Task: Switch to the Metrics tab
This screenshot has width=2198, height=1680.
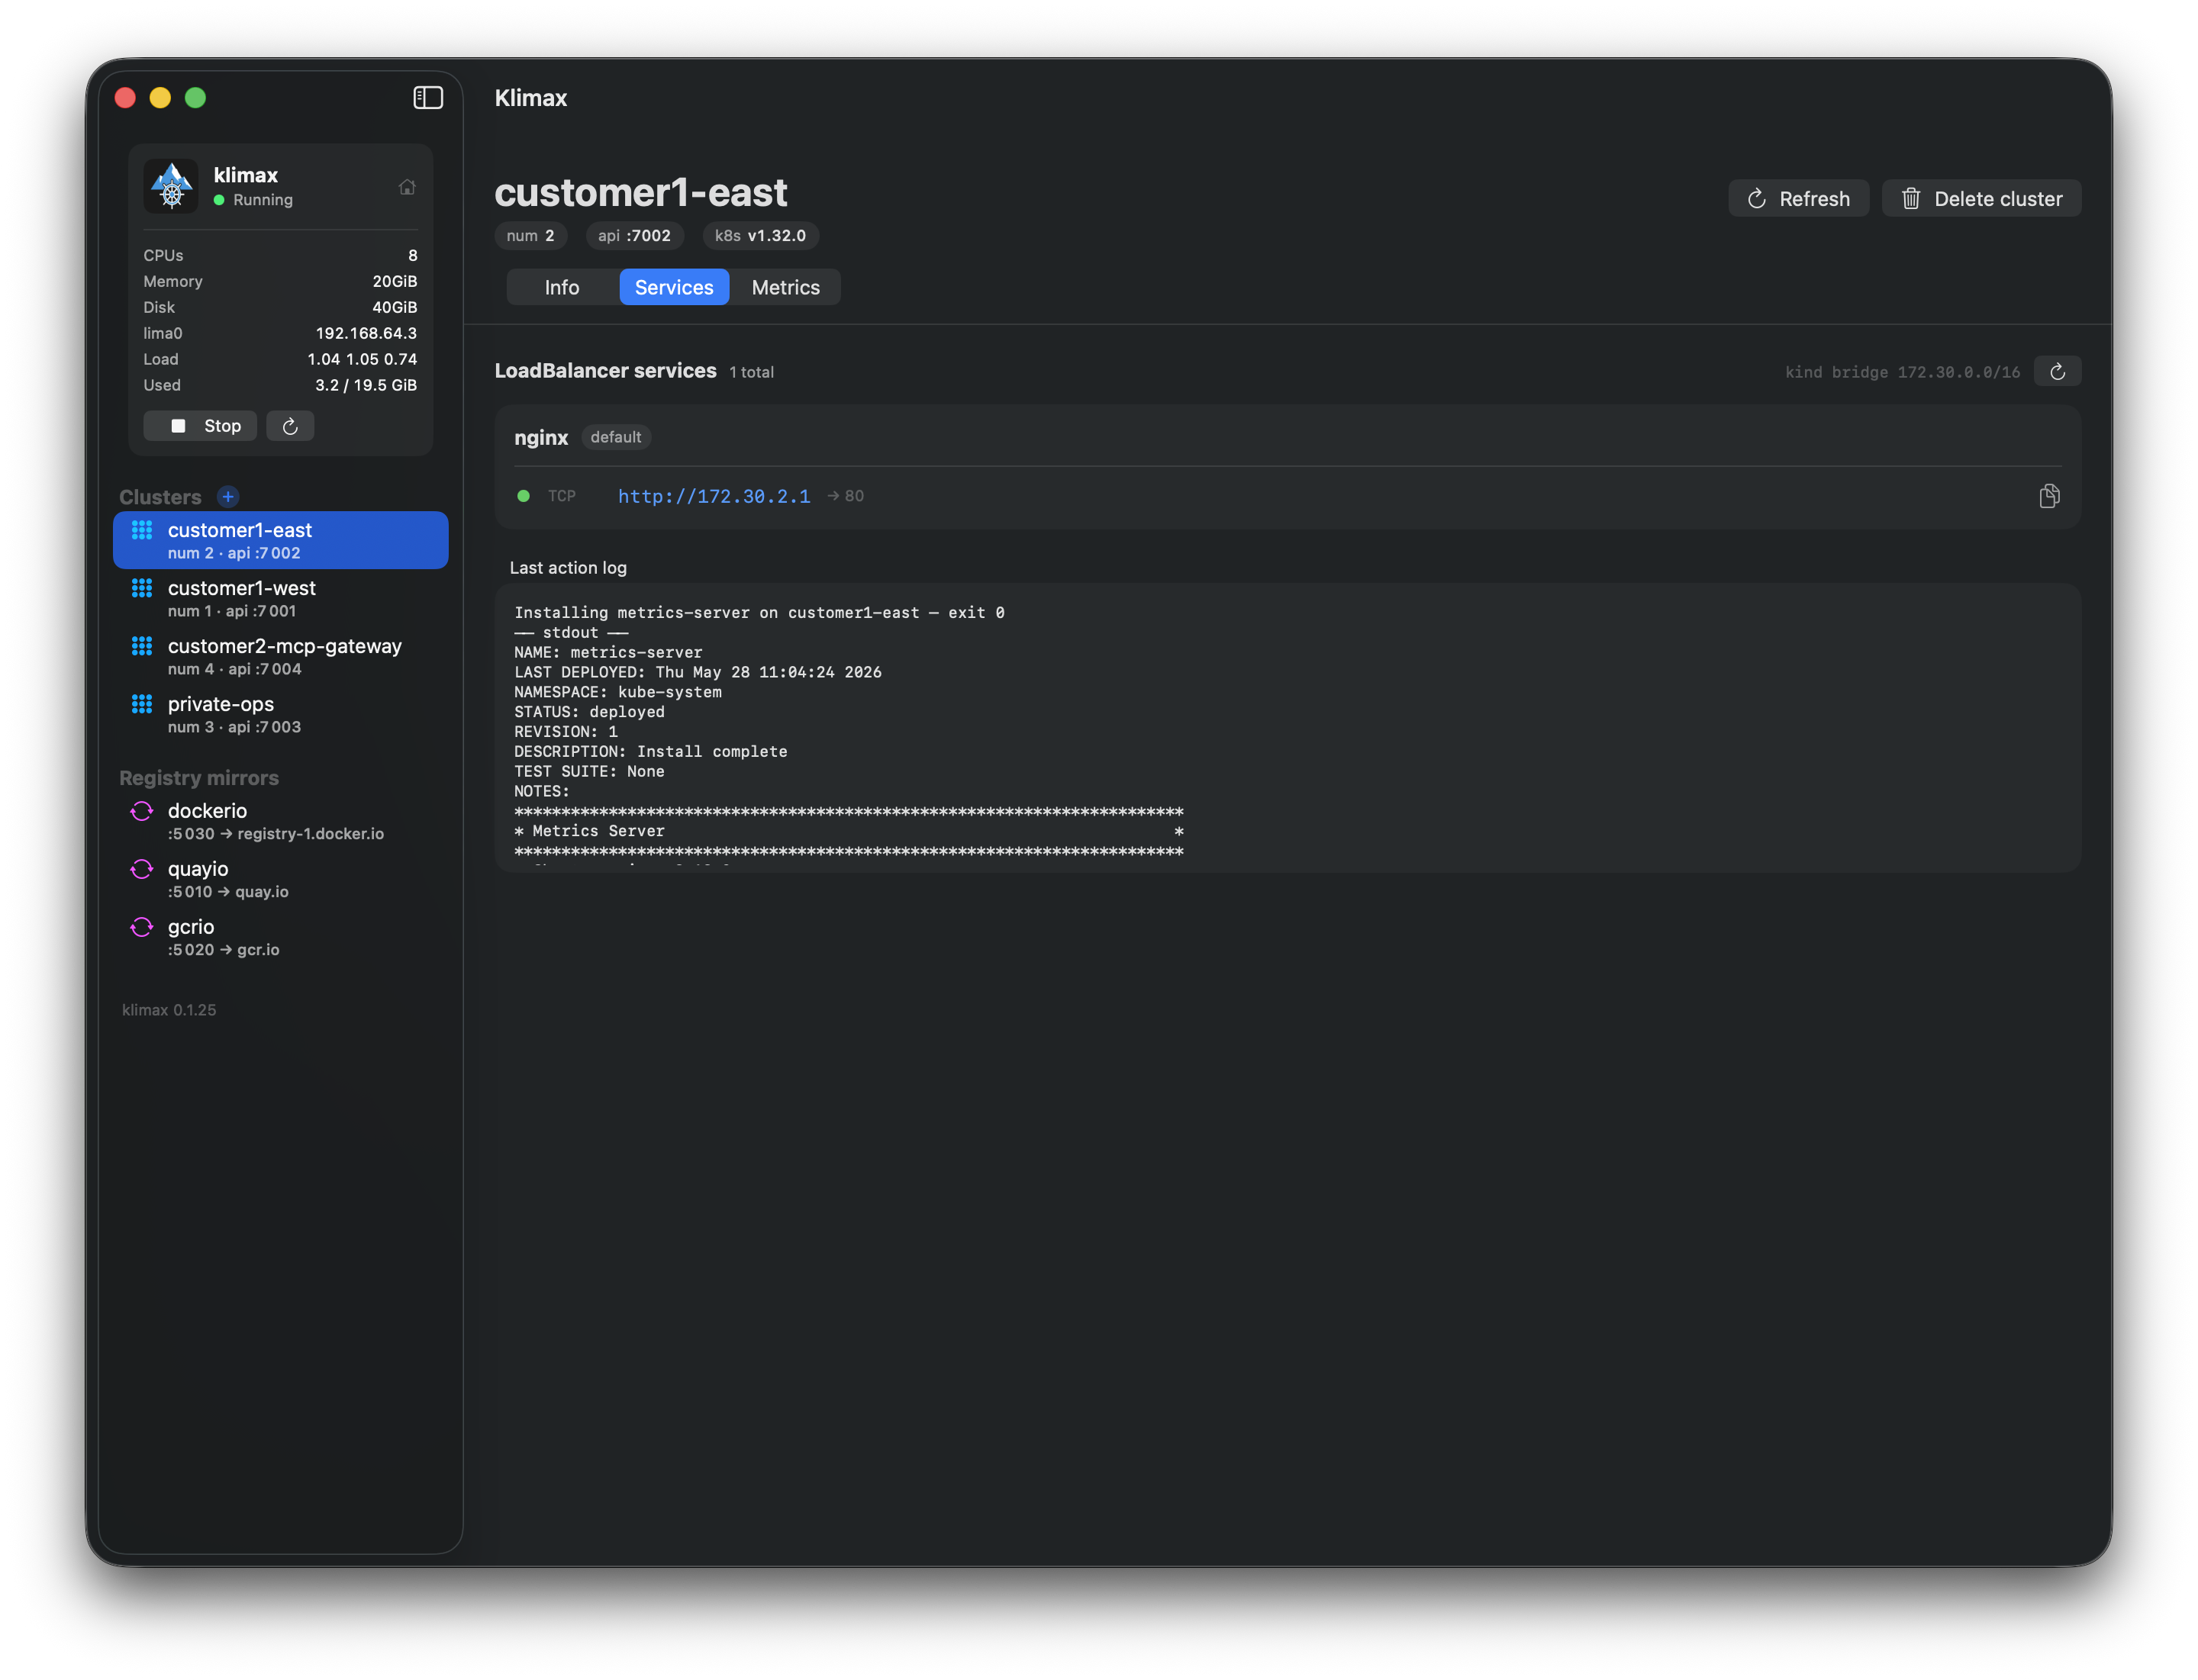Action: (785, 287)
